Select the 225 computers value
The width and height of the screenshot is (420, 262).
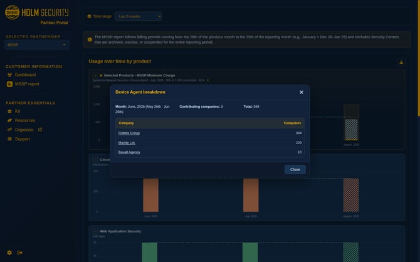(298, 142)
